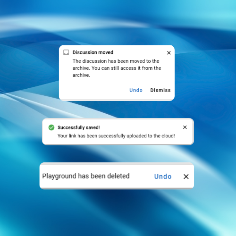The image size is (236, 236).
Task: Click 'Your link has been successfully uploaded' message
Action: 116,136
